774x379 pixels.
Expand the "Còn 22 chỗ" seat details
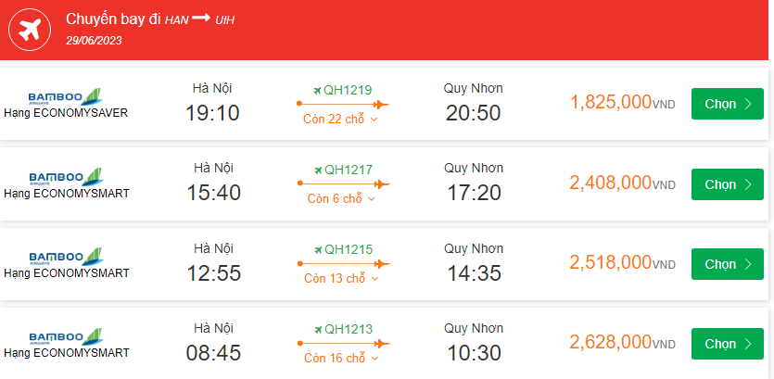tap(341, 120)
